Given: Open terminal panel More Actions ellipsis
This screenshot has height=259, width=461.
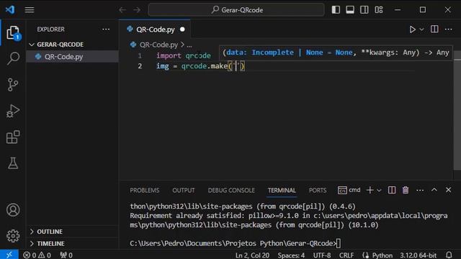Looking at the screenshot, I should (x=420, y=190).
